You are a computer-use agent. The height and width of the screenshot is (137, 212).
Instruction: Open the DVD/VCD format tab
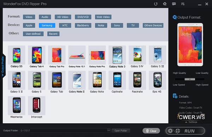pyautogui.click(x=83, y=17)
